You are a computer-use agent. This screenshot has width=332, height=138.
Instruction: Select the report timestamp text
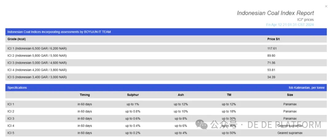290,25
